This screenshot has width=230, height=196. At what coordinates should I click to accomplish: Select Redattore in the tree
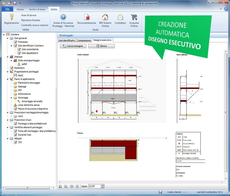[19, 68]
